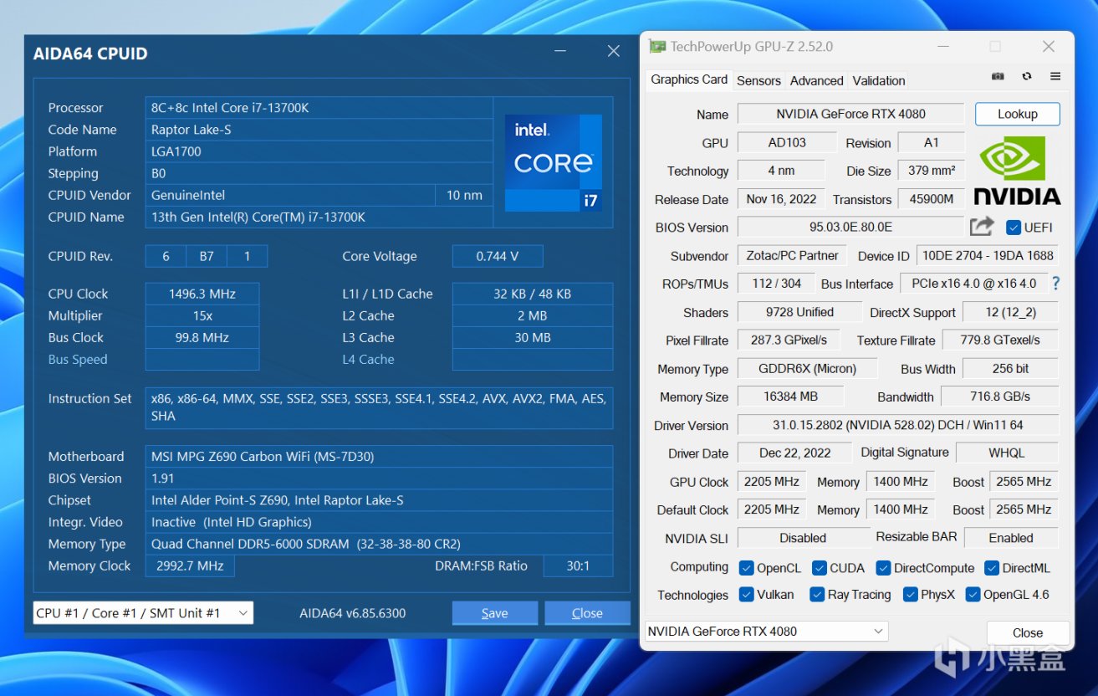The width and height of the screenshot is (1098, 696).
Task: Click the GPU-Z title bar app icon
Action: (658, 47)
